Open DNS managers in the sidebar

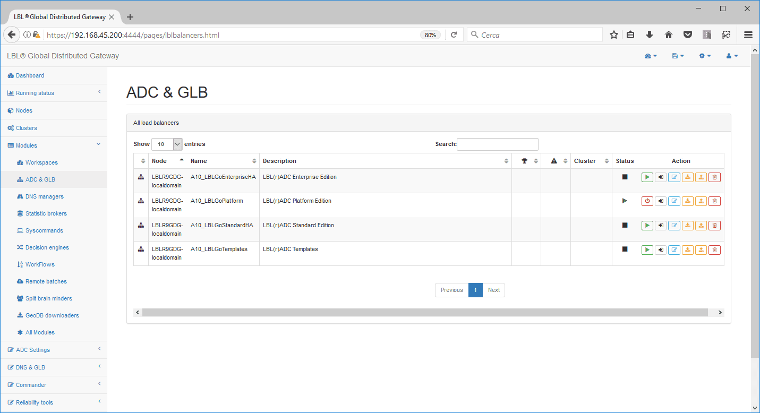[44, 196]
